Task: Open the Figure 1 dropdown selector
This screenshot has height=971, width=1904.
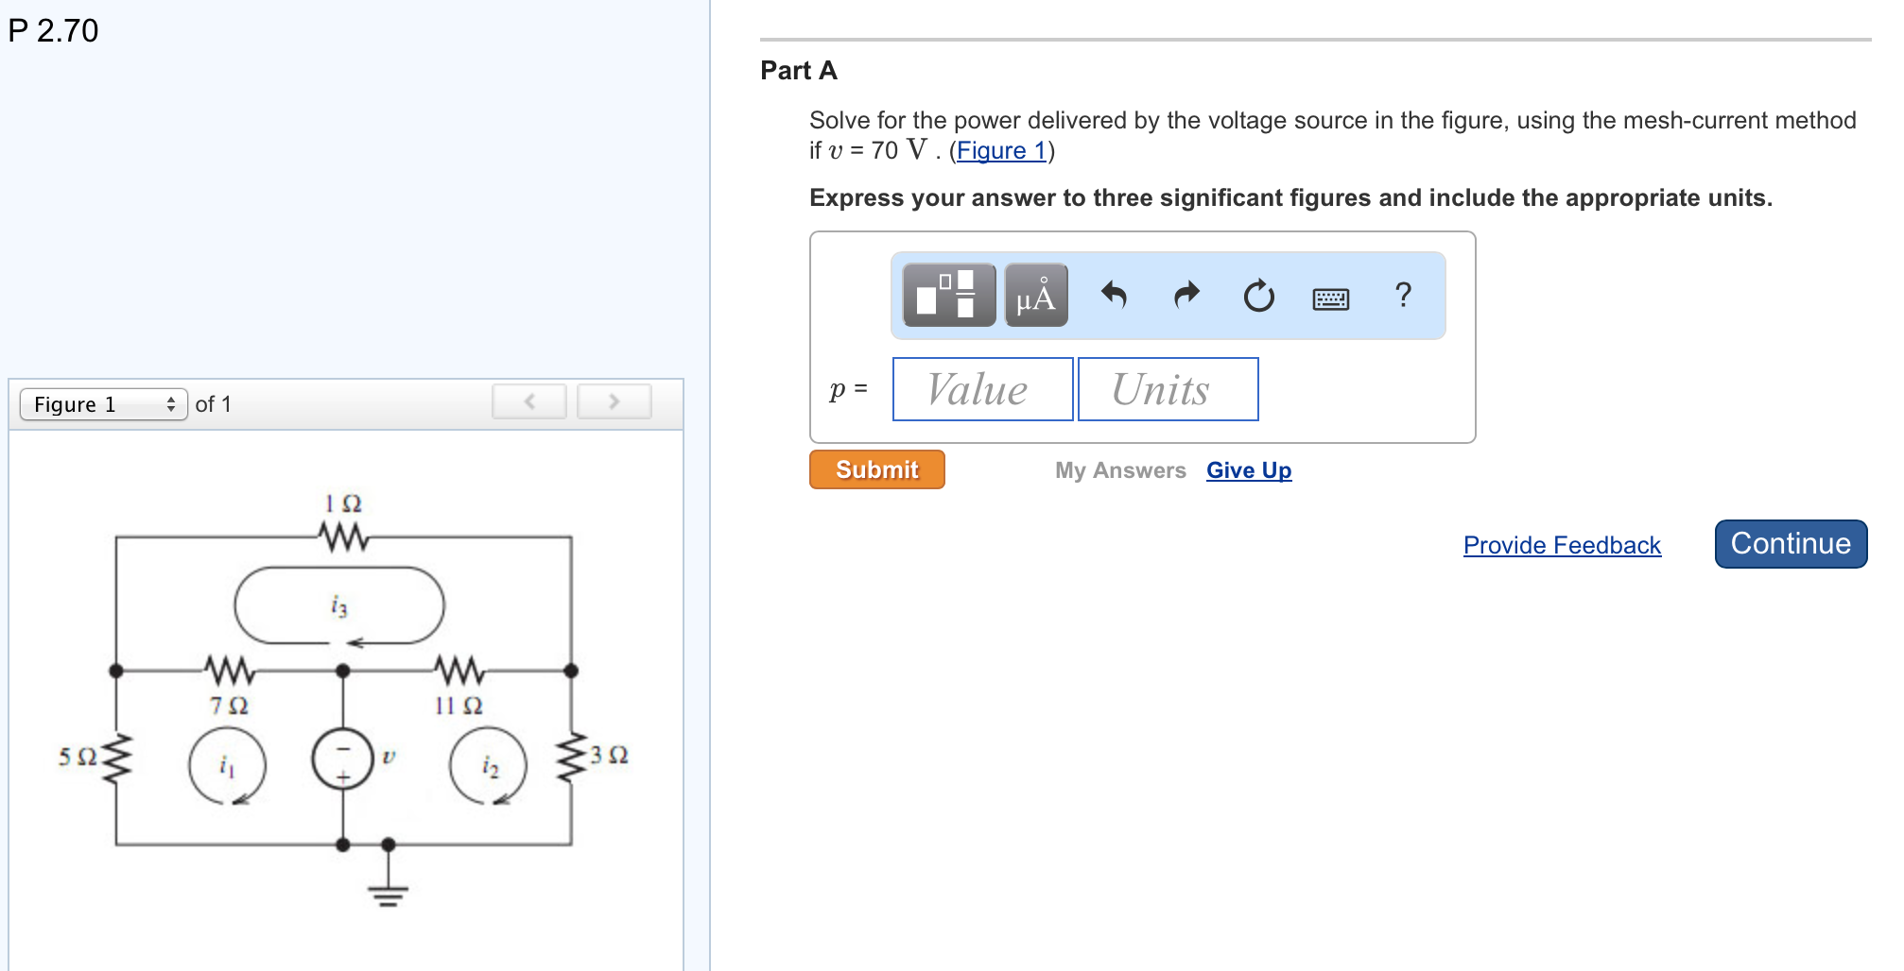Action: 101,403
